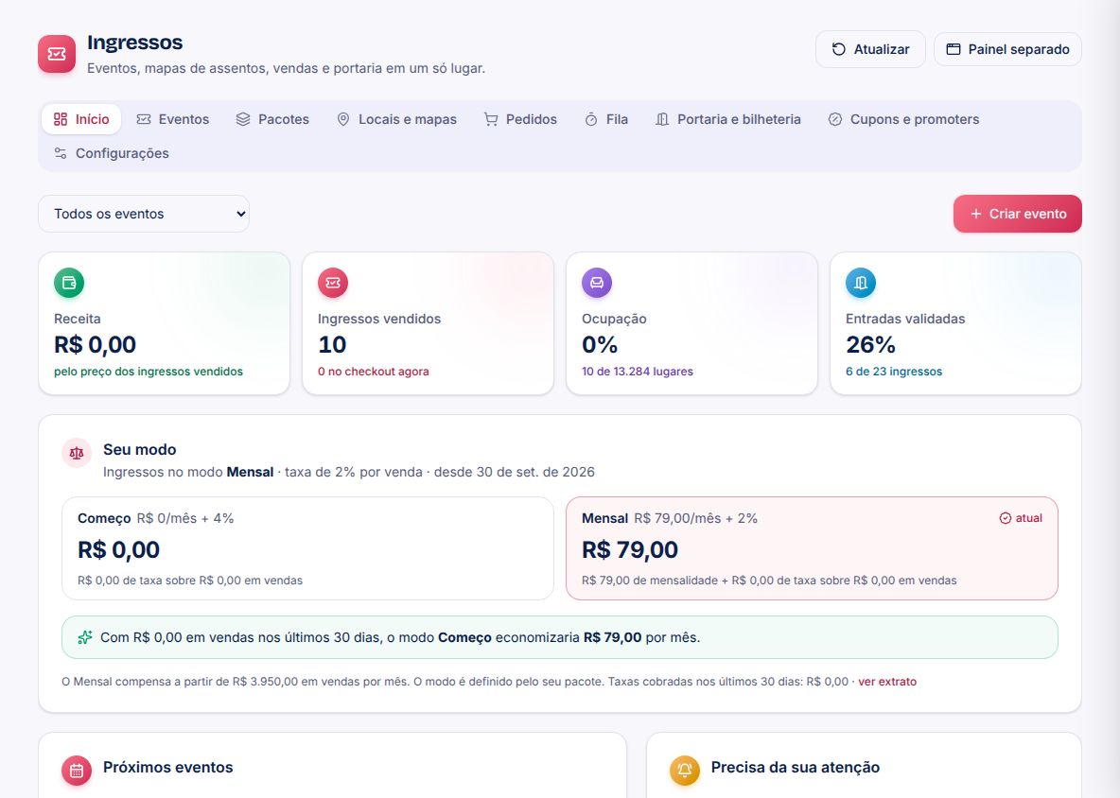Click the "10 de 13.284 lugares" text
1120x798 pixels.
[x=638, y=372]
